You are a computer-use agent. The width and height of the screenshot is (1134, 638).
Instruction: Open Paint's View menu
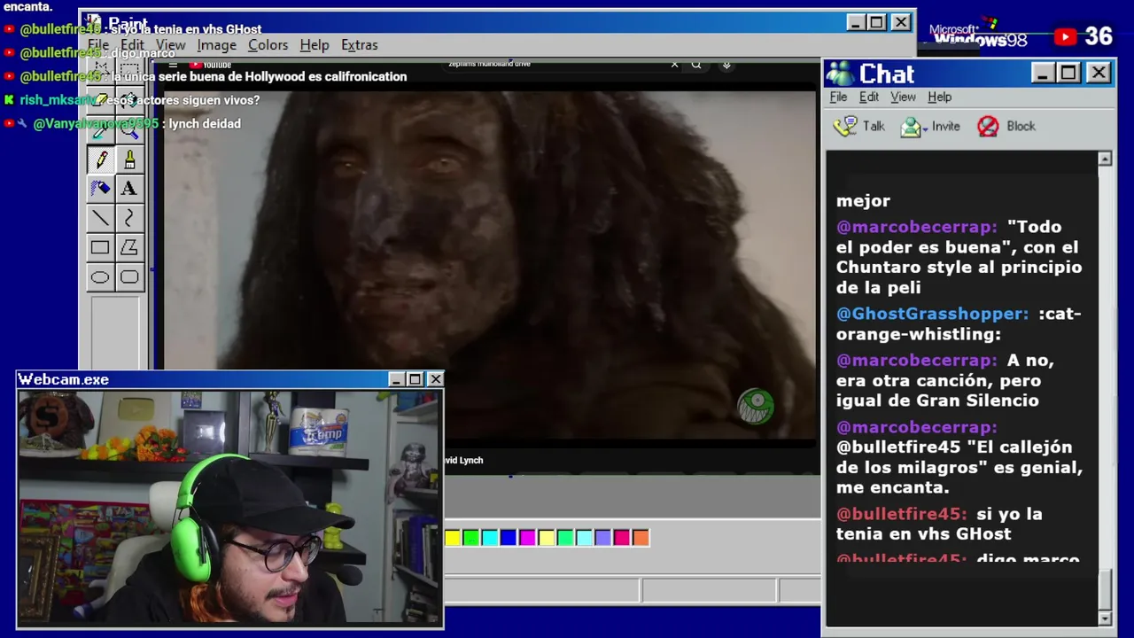pyautogui.click(x=171, y=45)
